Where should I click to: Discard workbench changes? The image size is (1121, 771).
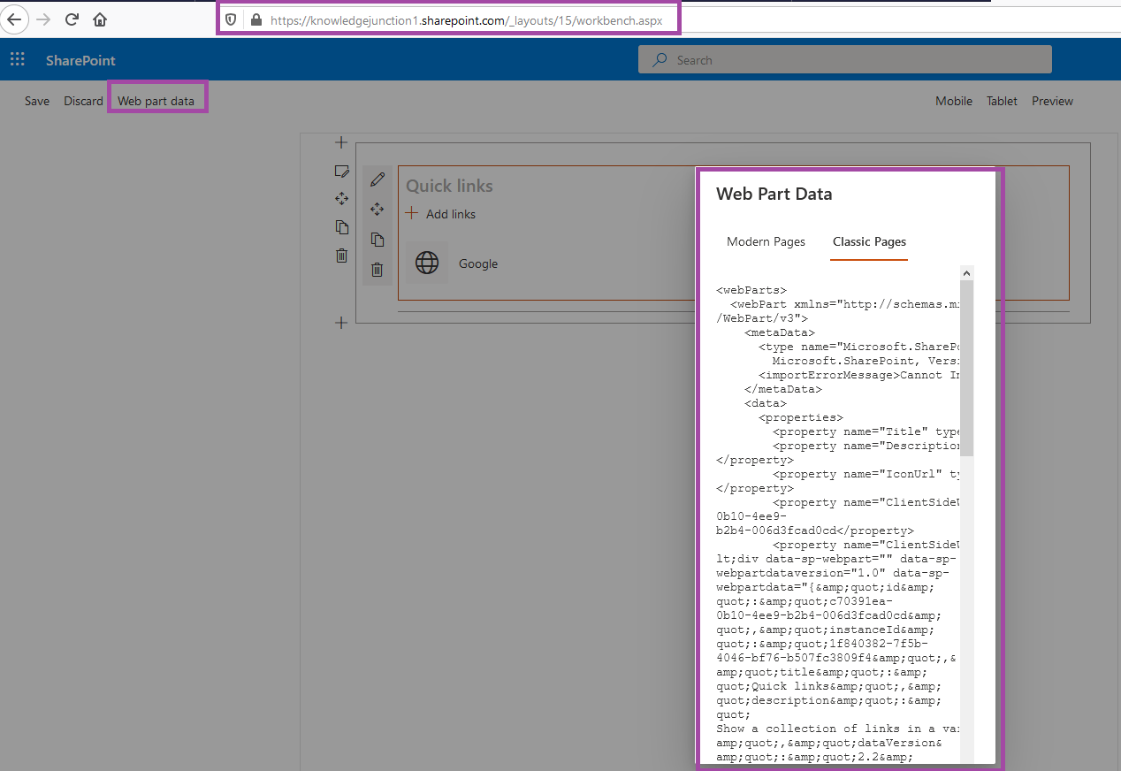pos(83,101)
